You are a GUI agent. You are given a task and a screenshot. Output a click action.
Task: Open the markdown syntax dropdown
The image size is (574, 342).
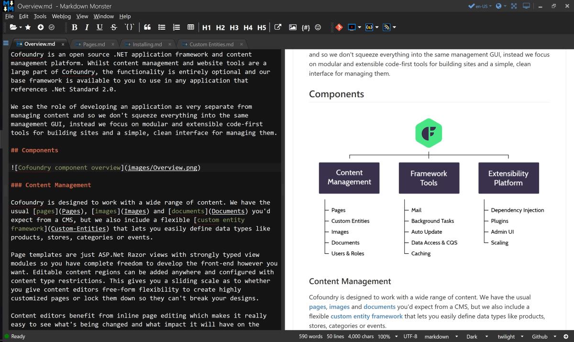click(x=441, y=336)
